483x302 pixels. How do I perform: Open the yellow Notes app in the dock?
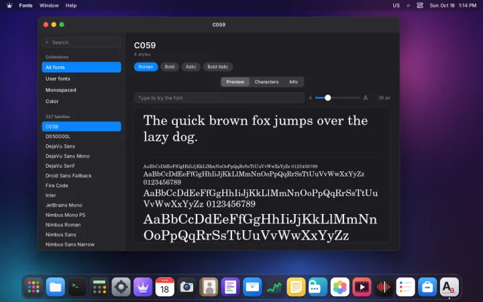[x=296, y=287]
